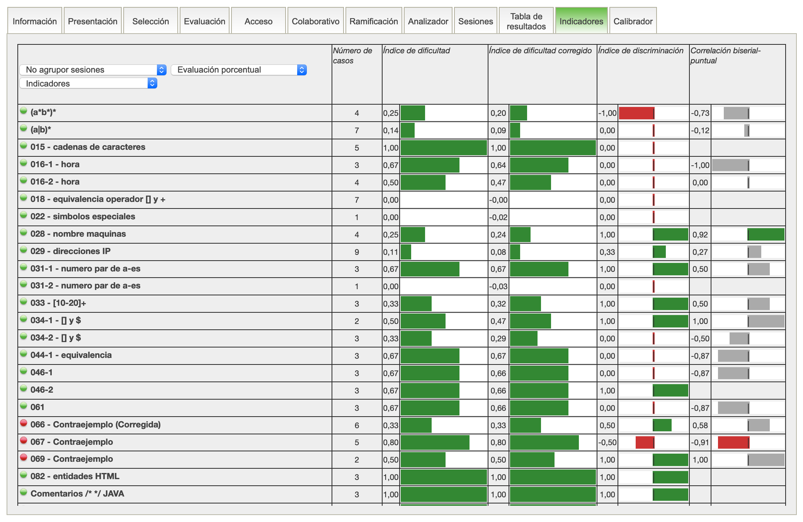Open the Tabla de resultados tab
The image size is (803, 522).
(526, 21)
